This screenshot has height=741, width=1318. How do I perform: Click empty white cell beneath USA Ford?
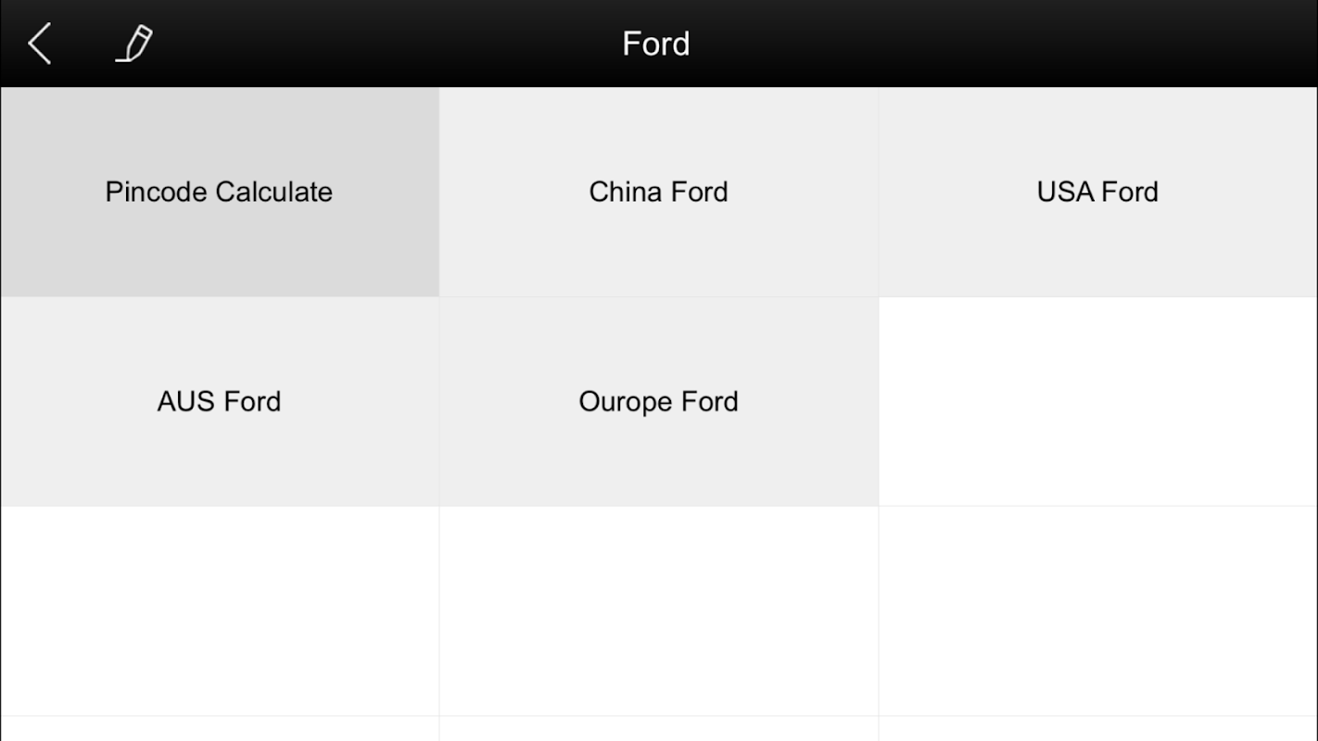coord(1097,401)
